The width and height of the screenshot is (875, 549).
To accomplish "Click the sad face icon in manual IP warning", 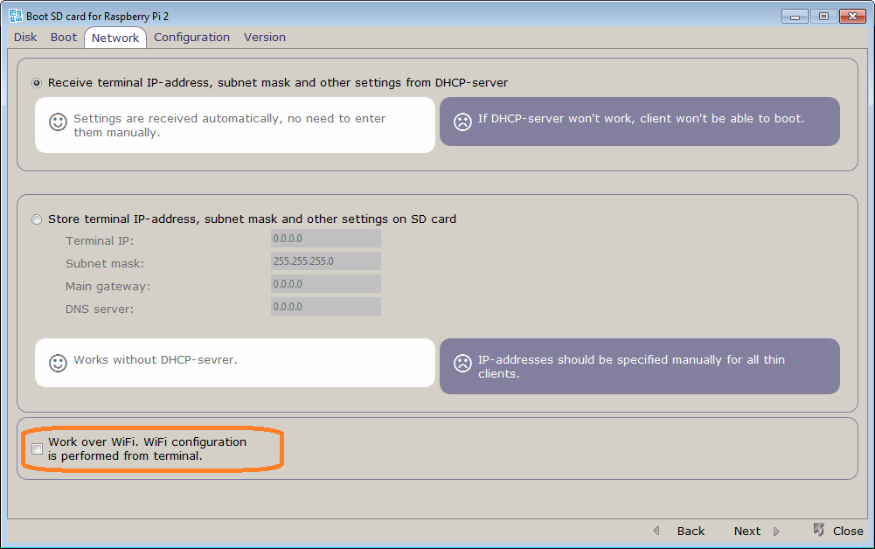I will [462, 360].
